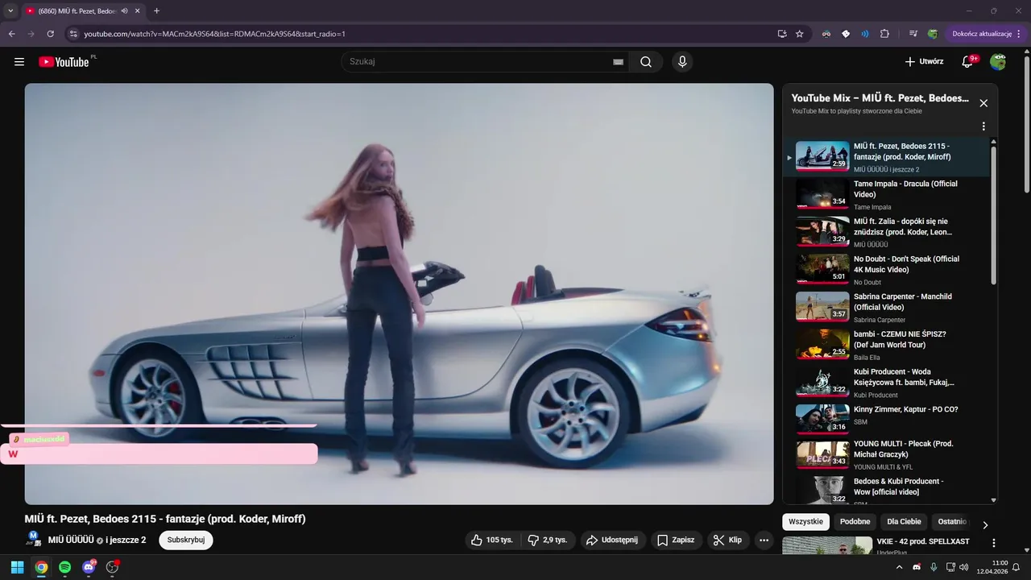1031x580 pixels.
Task: Play No Doubt - Don't Speak
Action: [886, 270]
